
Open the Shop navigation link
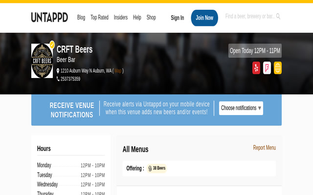coord(151,18)
